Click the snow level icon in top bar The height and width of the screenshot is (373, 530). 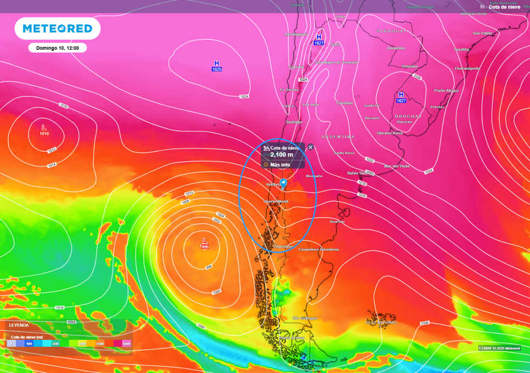click(483, 7)
